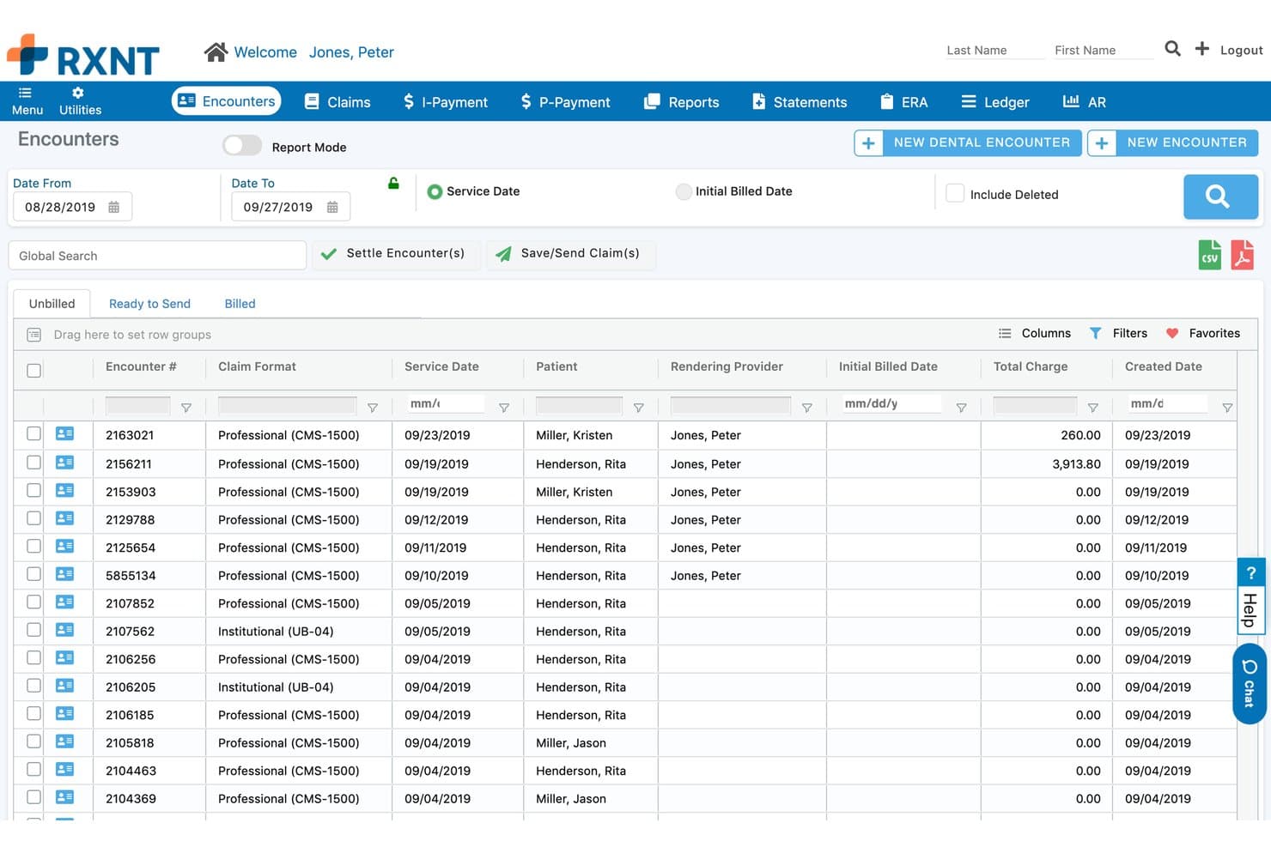Open the Help side tab
Image resolution: width=1271 pixels, height=847 pixels.
(1250, 596)
